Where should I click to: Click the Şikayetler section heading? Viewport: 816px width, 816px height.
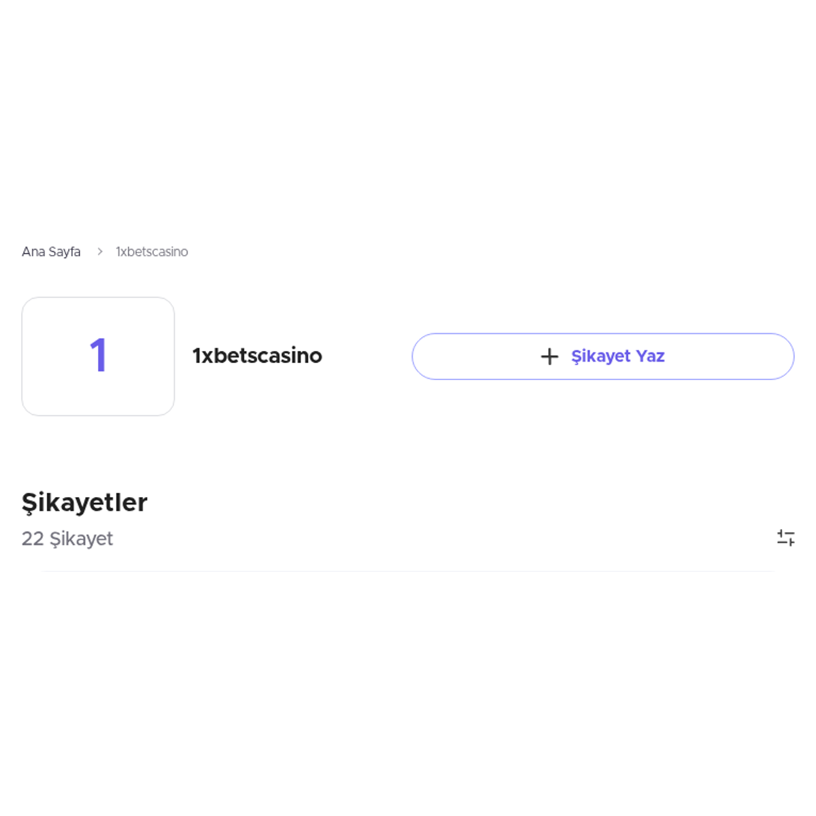click(84, 503)
